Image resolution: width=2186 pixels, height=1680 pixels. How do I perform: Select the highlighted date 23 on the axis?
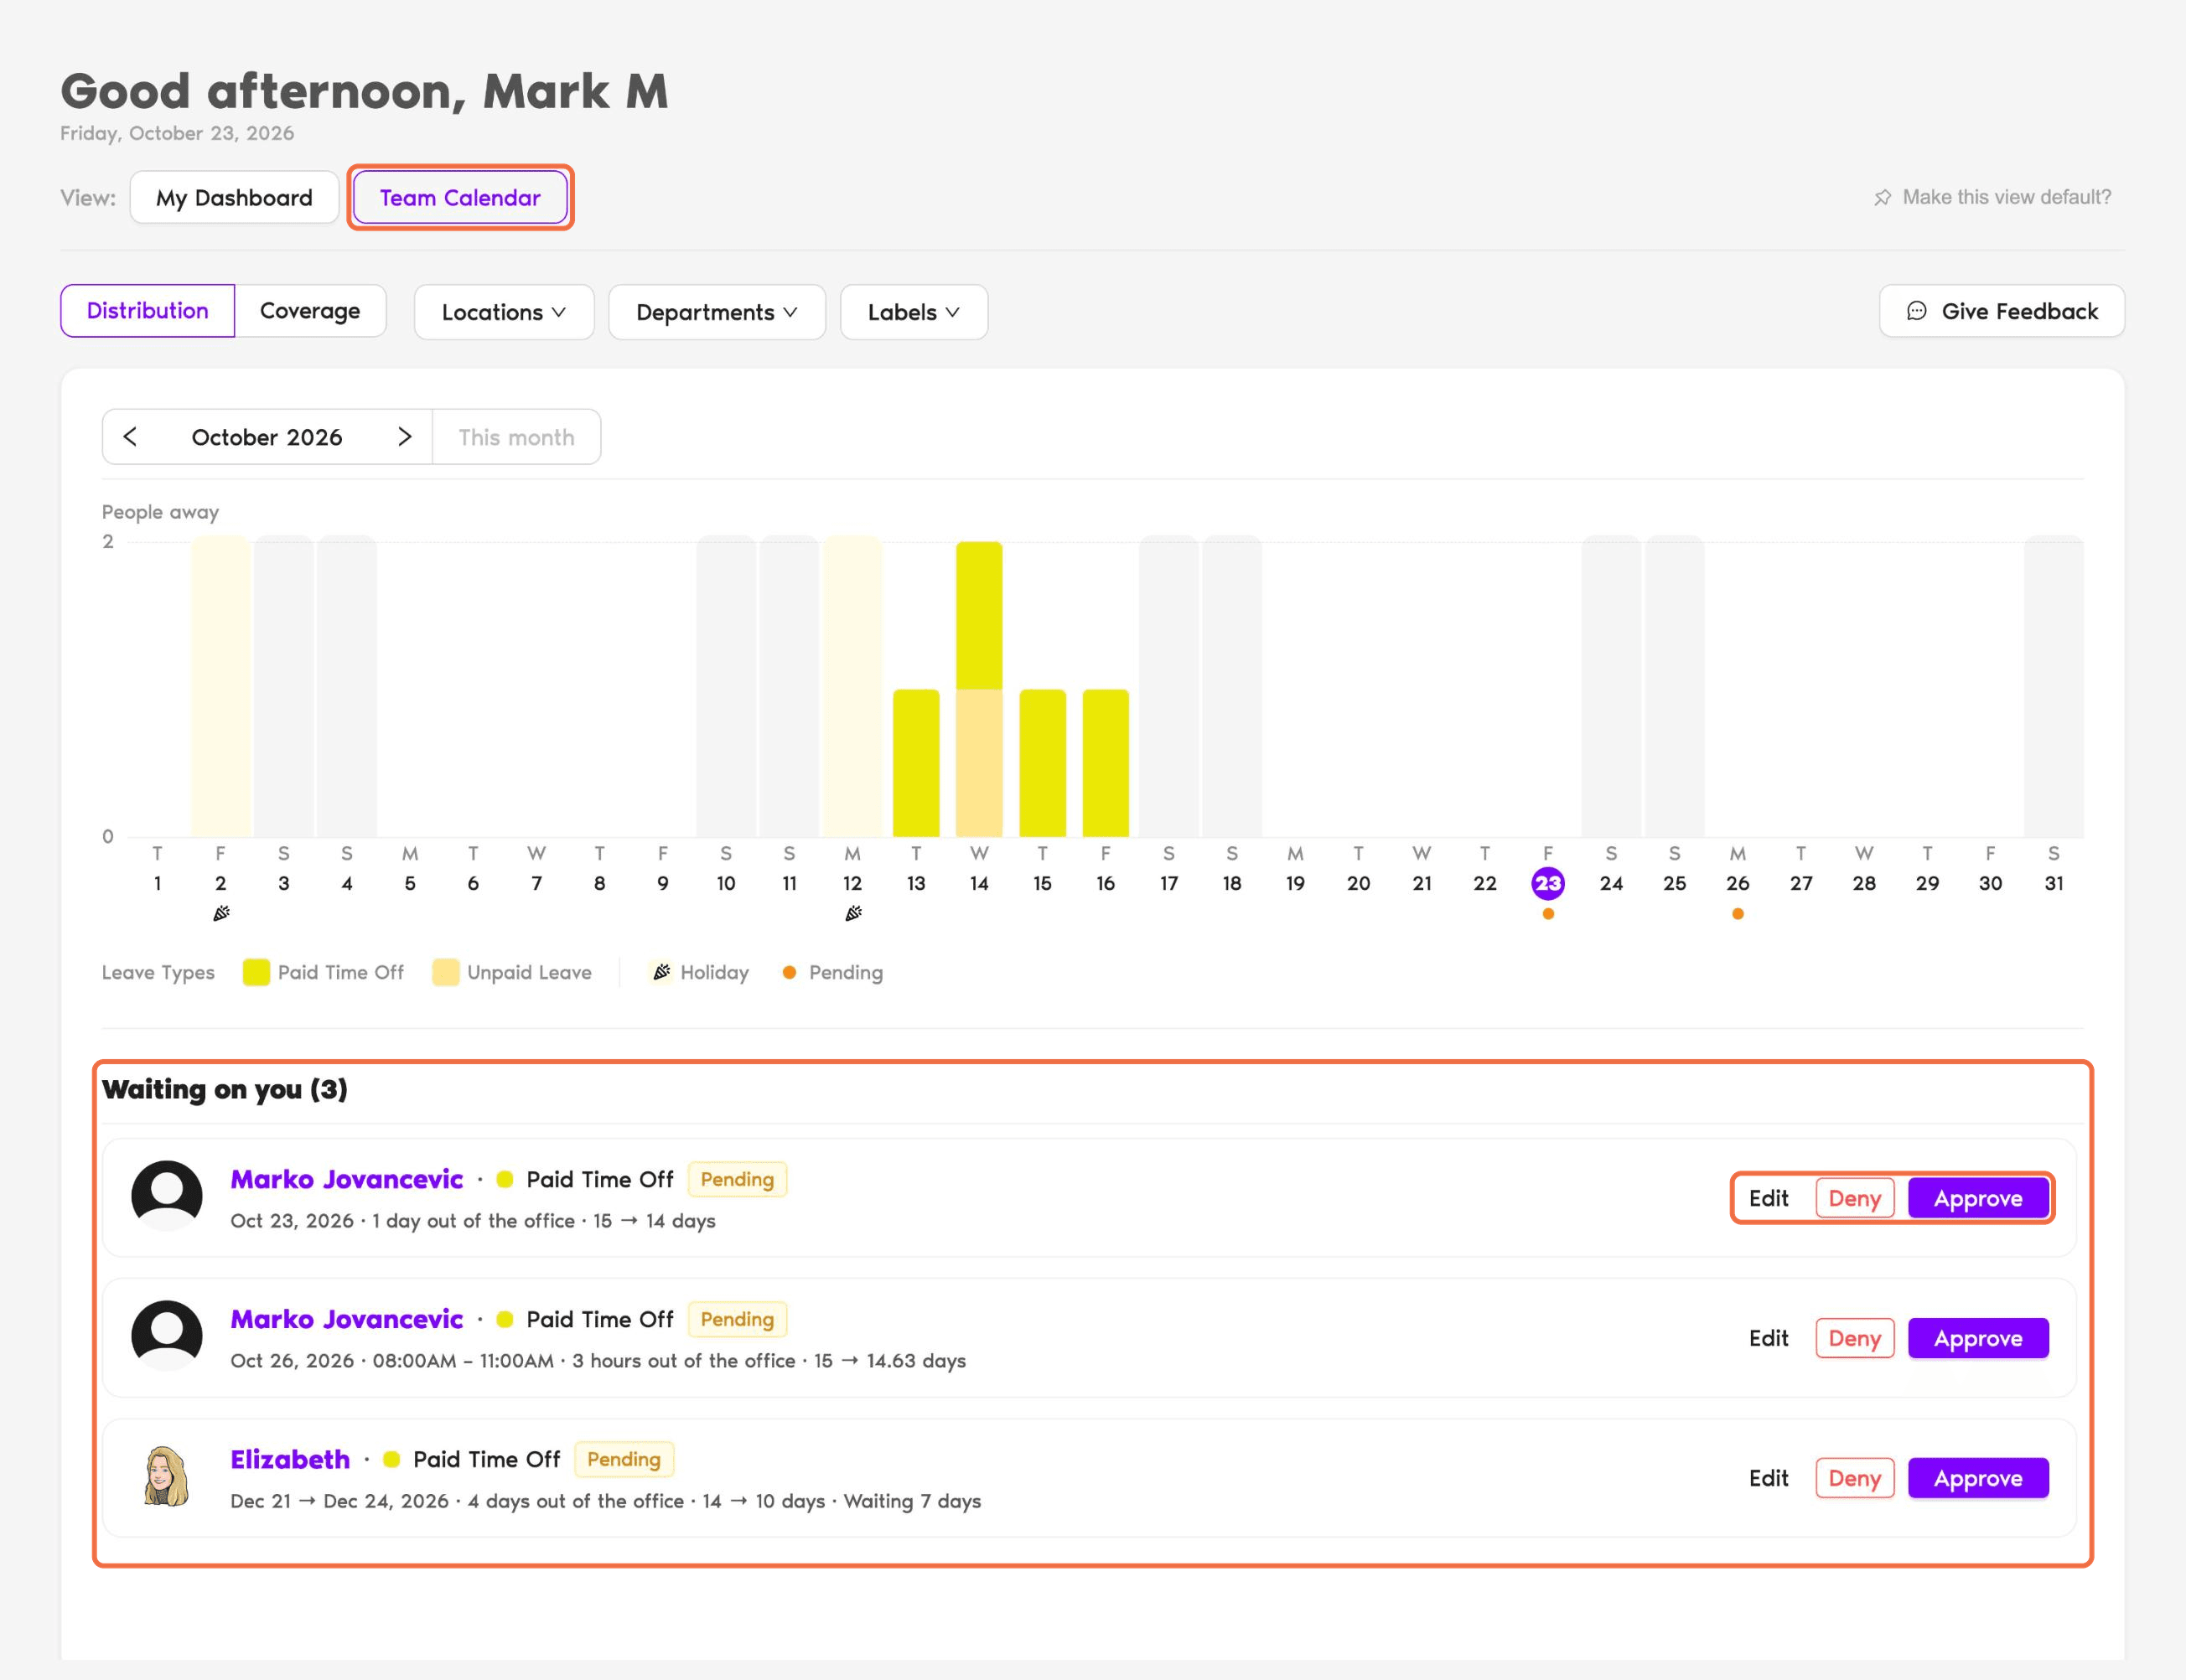pos(1547,883)
